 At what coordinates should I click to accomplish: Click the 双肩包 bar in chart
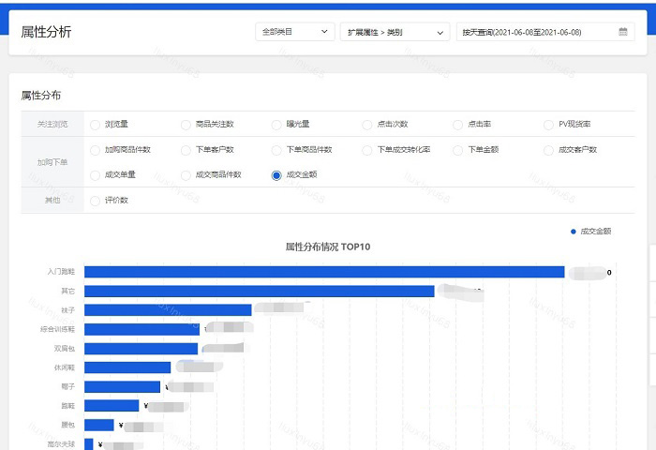tap(141, 348)
